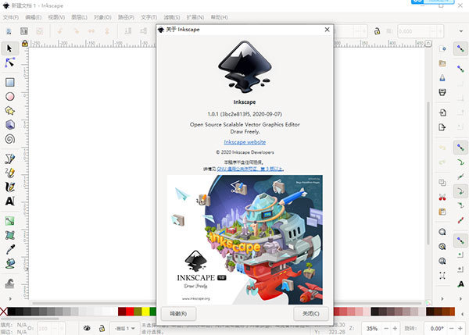Click the select all in all layers icon
Screen dimensions: 469x335
click(24, 31)
